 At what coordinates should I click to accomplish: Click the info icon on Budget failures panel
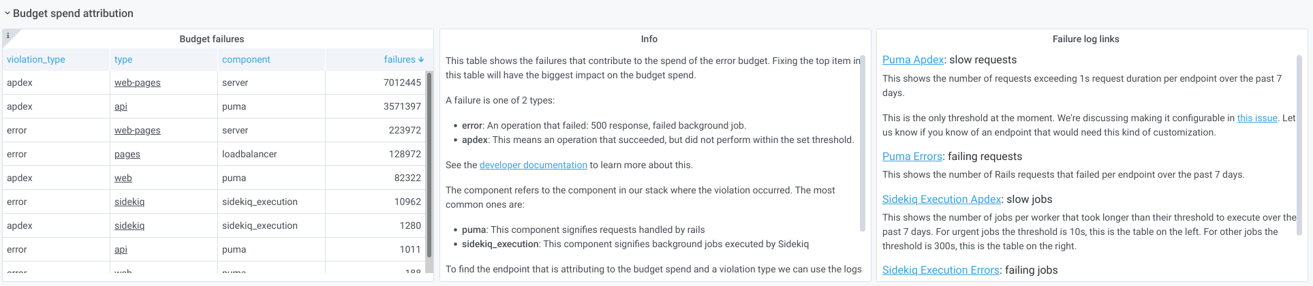[8, 35]
